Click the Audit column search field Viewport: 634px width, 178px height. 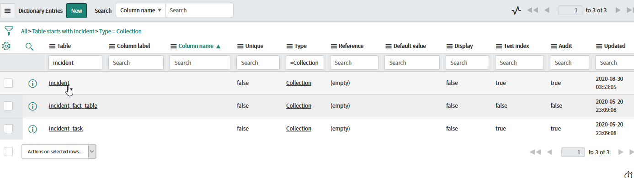point(569,63)
